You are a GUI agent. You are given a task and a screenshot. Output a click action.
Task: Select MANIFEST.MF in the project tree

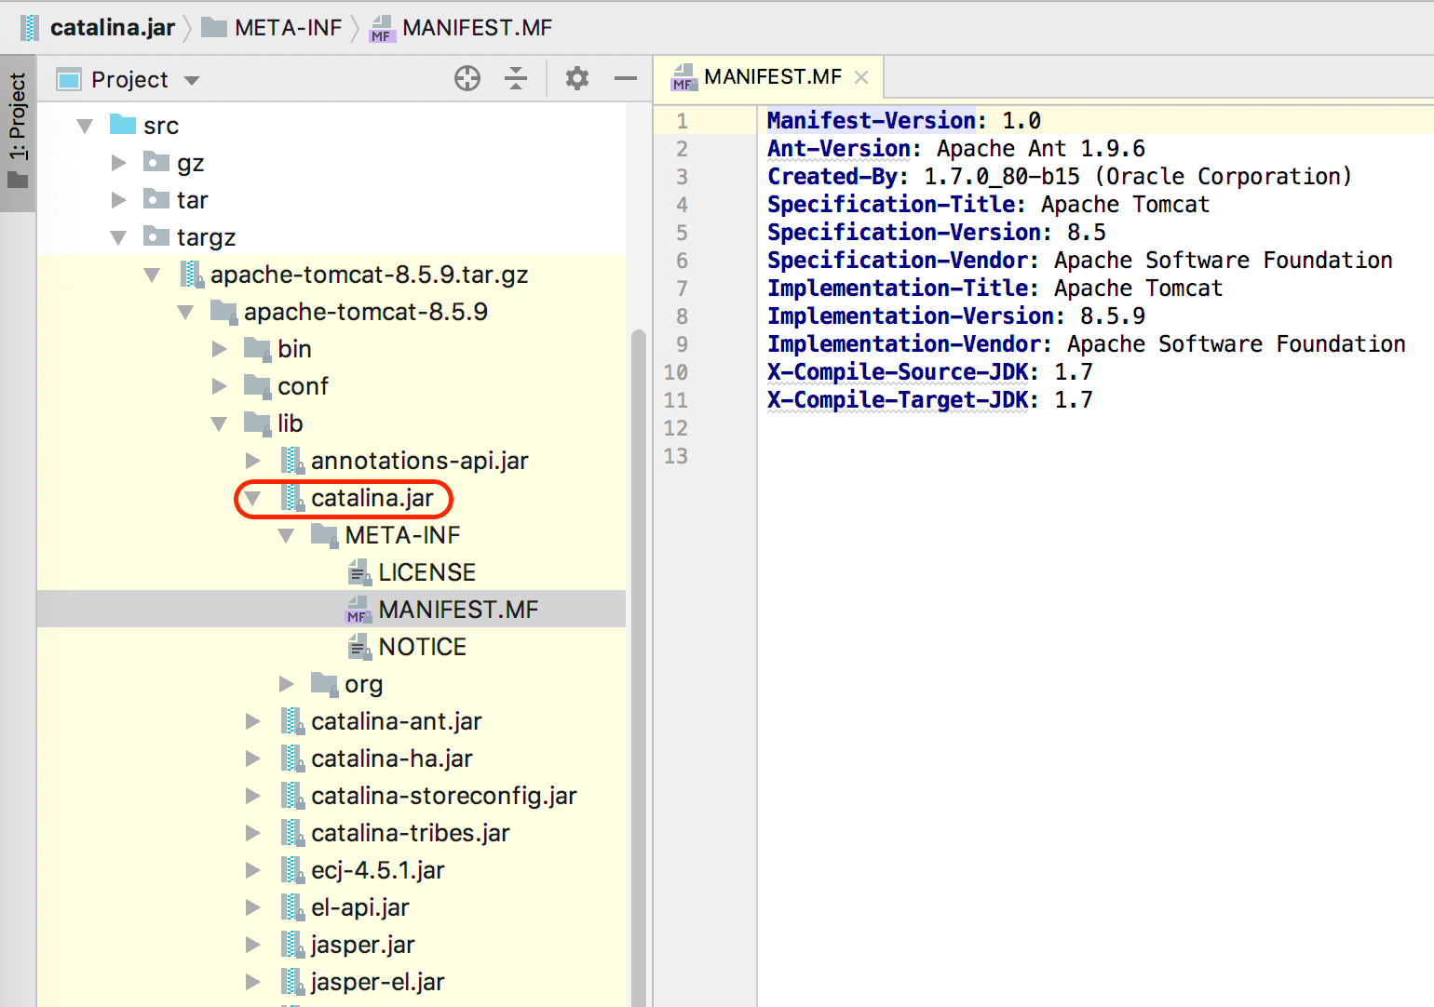point(459,609)
